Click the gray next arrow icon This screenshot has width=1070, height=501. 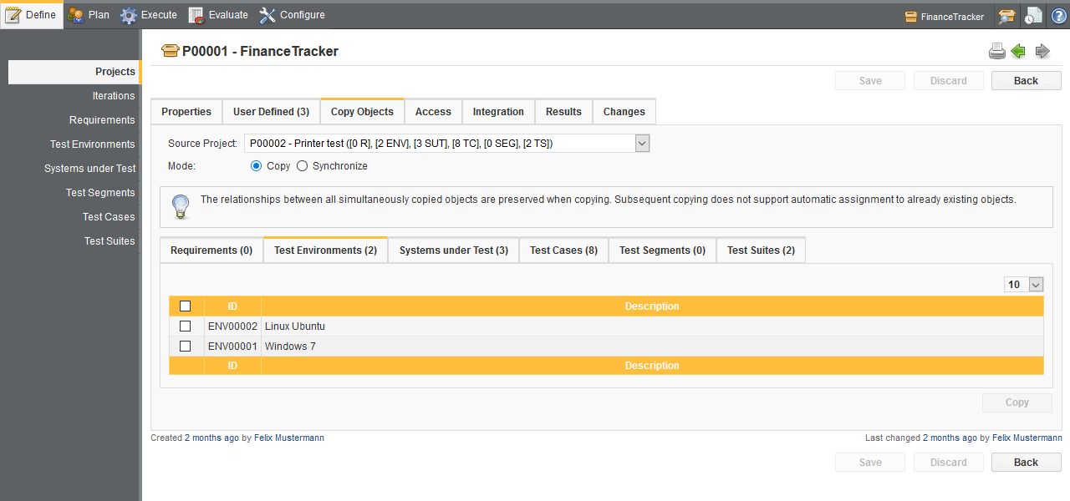click(x=1042, y=52)
